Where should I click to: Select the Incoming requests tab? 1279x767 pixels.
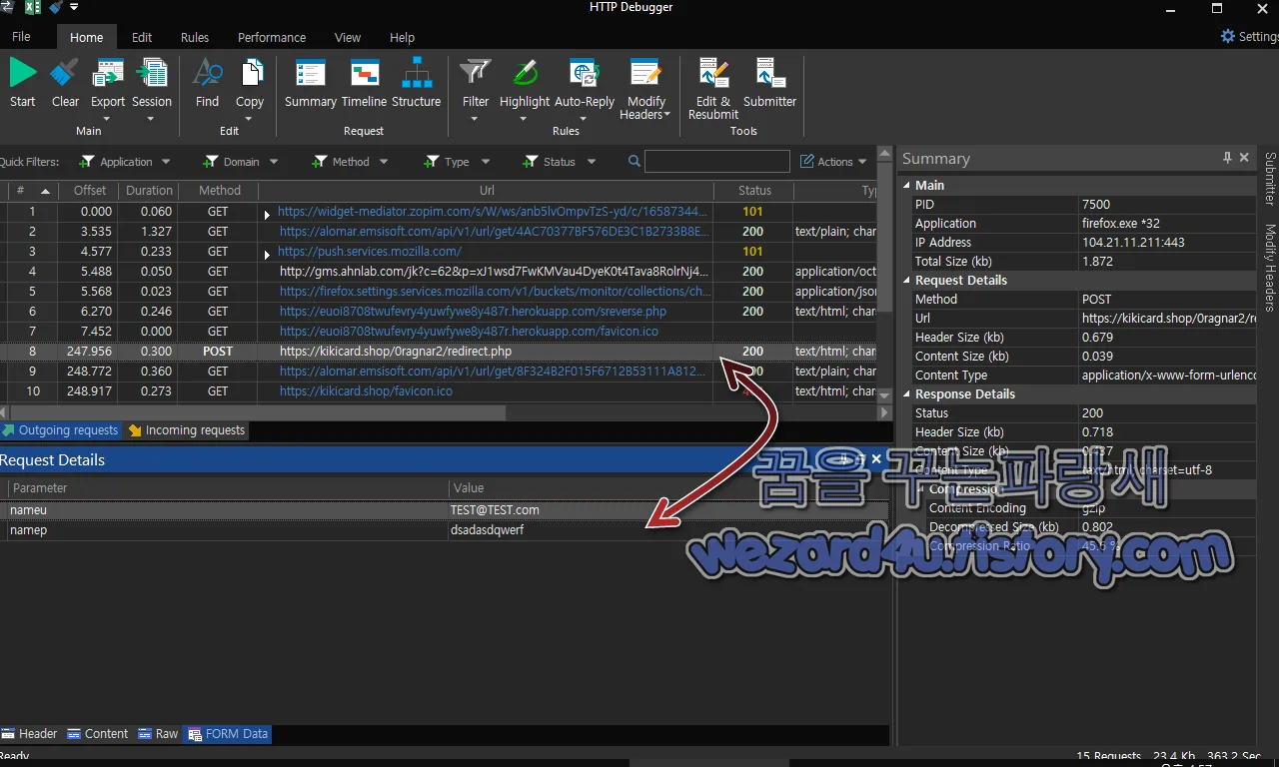[x=187, y=430]
